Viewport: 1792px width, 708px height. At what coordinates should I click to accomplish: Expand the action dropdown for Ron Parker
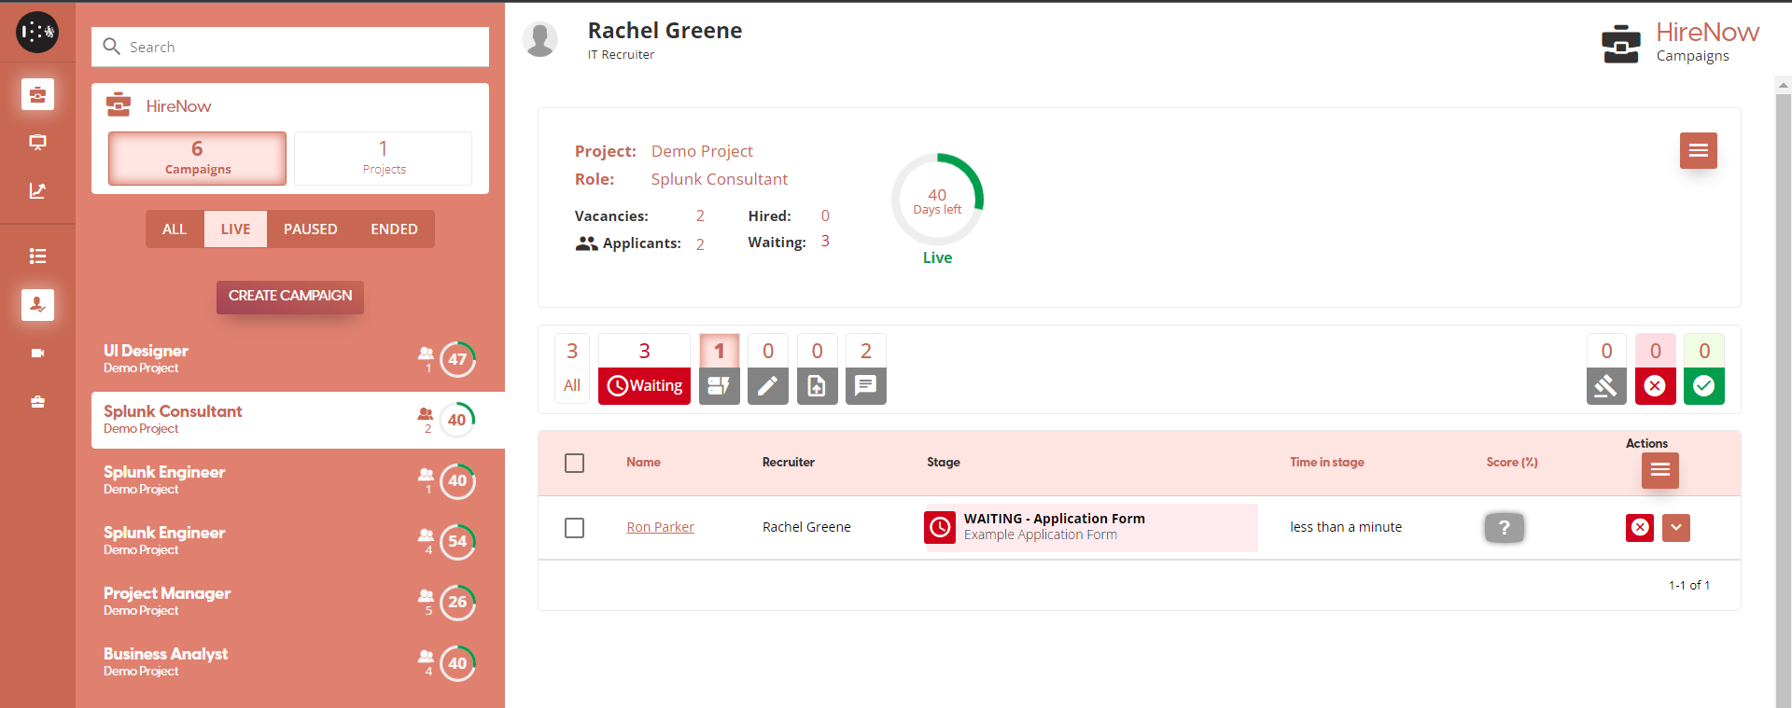[x=1676, y=528]
